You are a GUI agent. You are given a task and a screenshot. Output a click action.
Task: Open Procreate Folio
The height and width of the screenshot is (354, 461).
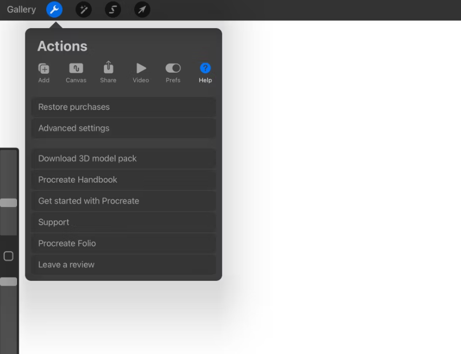pyautogui.click(x=123, y=243)
